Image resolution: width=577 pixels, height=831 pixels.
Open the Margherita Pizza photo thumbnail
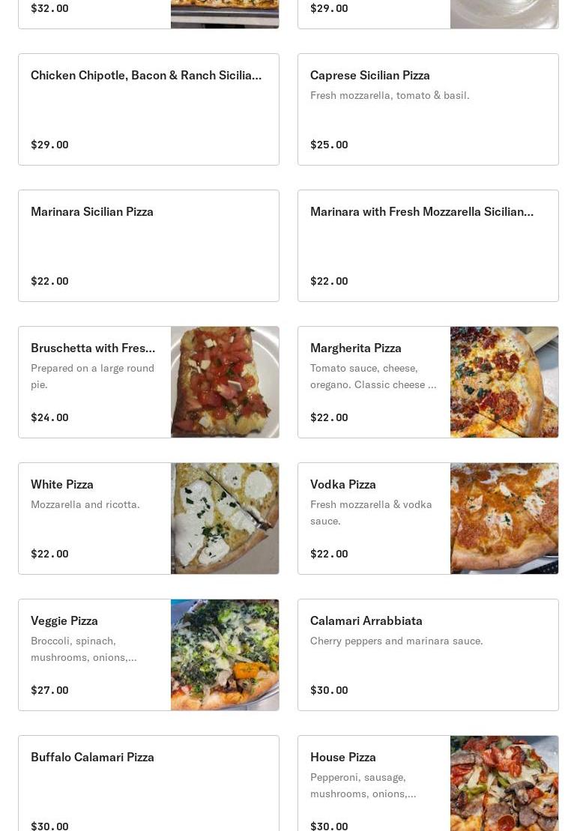[504, 382]
